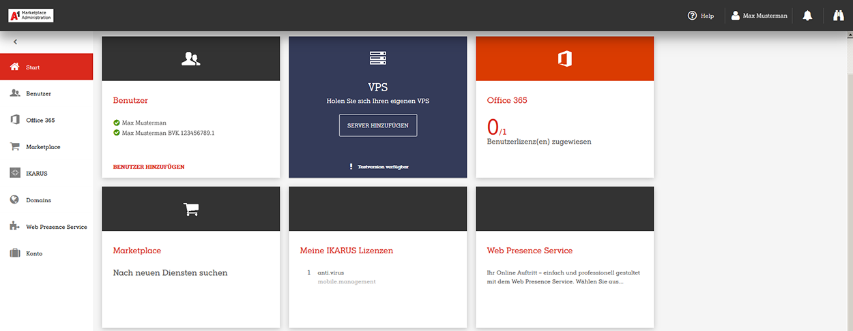853x331 pixels.
Task: Click the SERVER HINZUFÜGEN button
Action: tap(378, 125)
